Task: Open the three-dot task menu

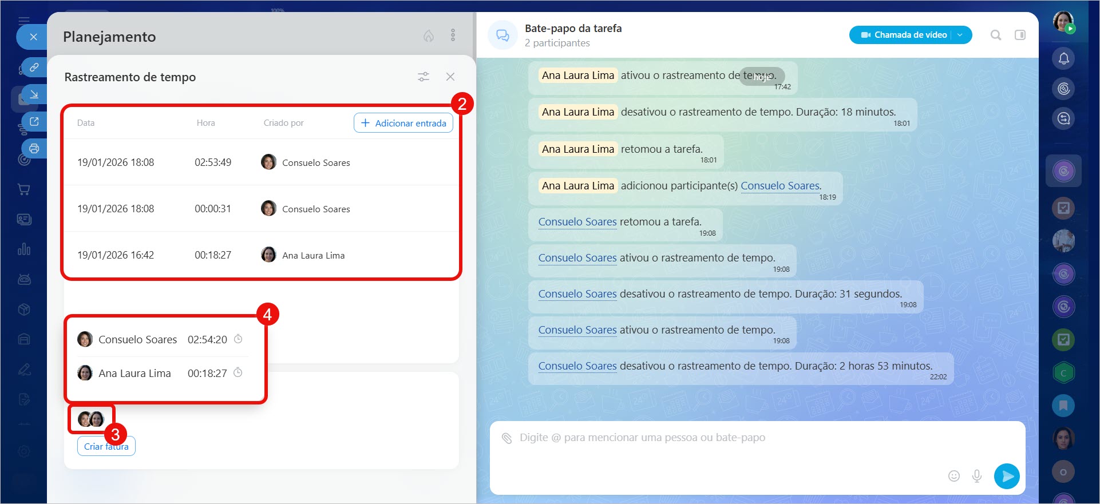Action: point(453,35)
